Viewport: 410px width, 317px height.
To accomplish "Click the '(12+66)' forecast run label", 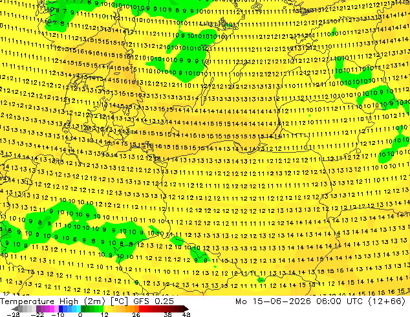I will [387, 301].
